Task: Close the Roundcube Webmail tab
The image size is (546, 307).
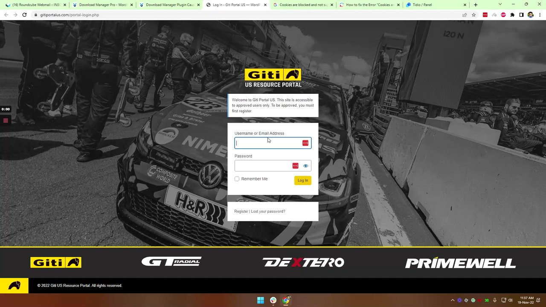Action: (x=65, y=5)
